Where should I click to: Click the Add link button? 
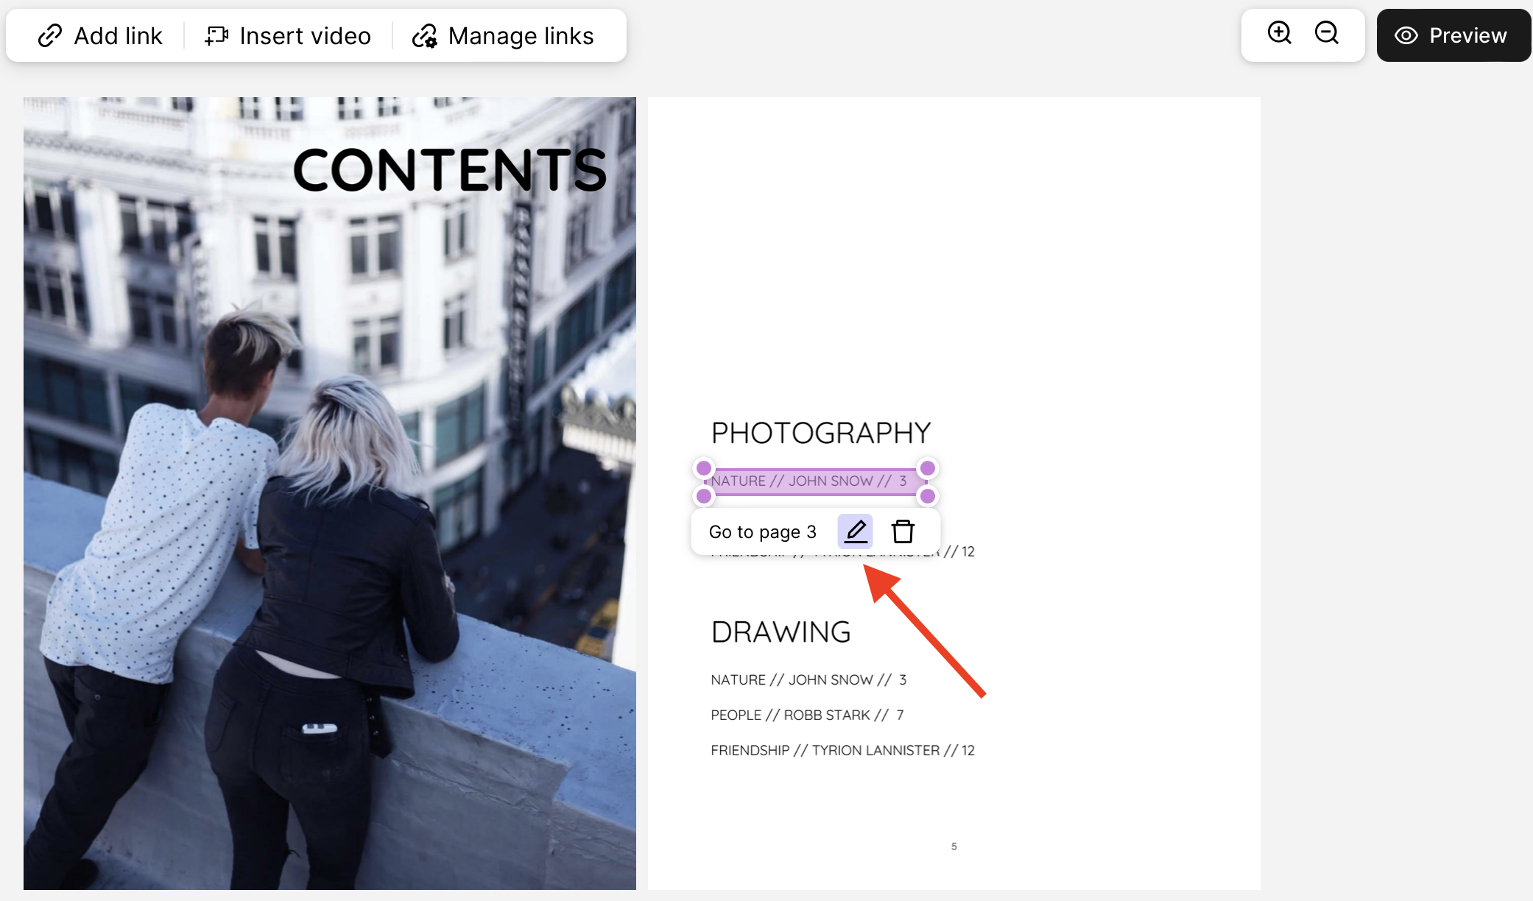click(x=100, y=35)
